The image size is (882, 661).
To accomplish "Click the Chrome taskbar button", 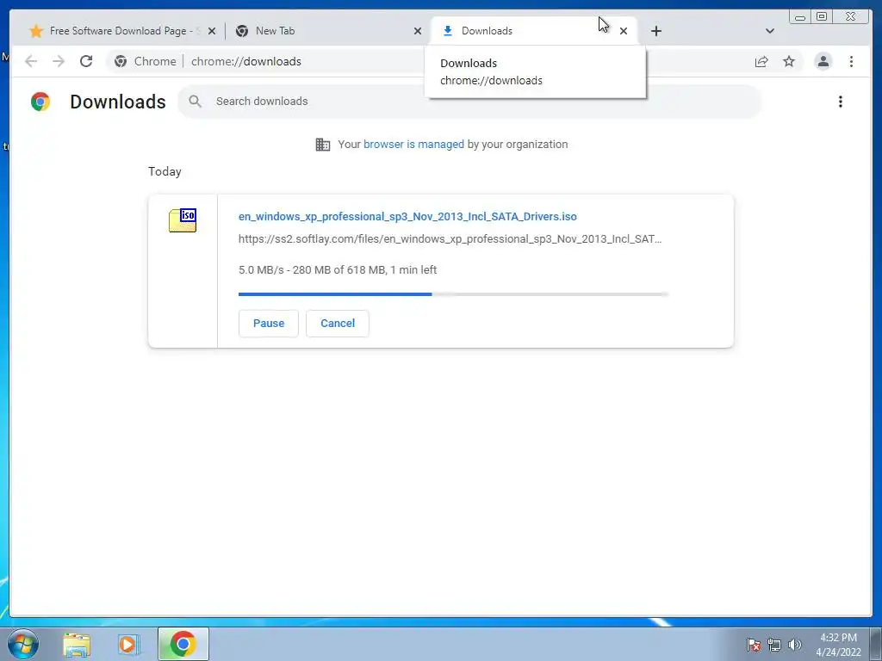I will coord(183,644).
